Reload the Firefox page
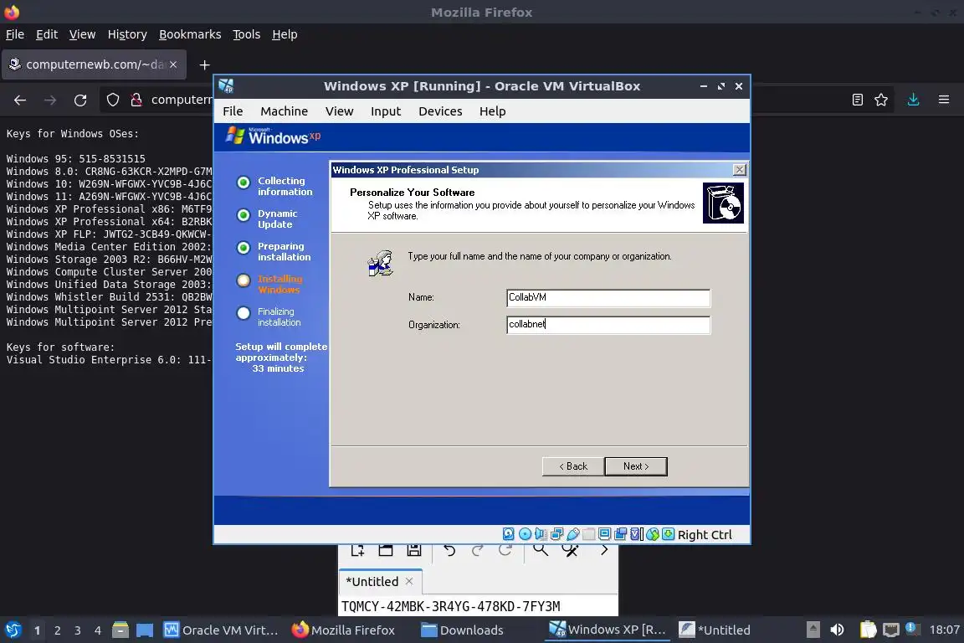 click(80, 100)
